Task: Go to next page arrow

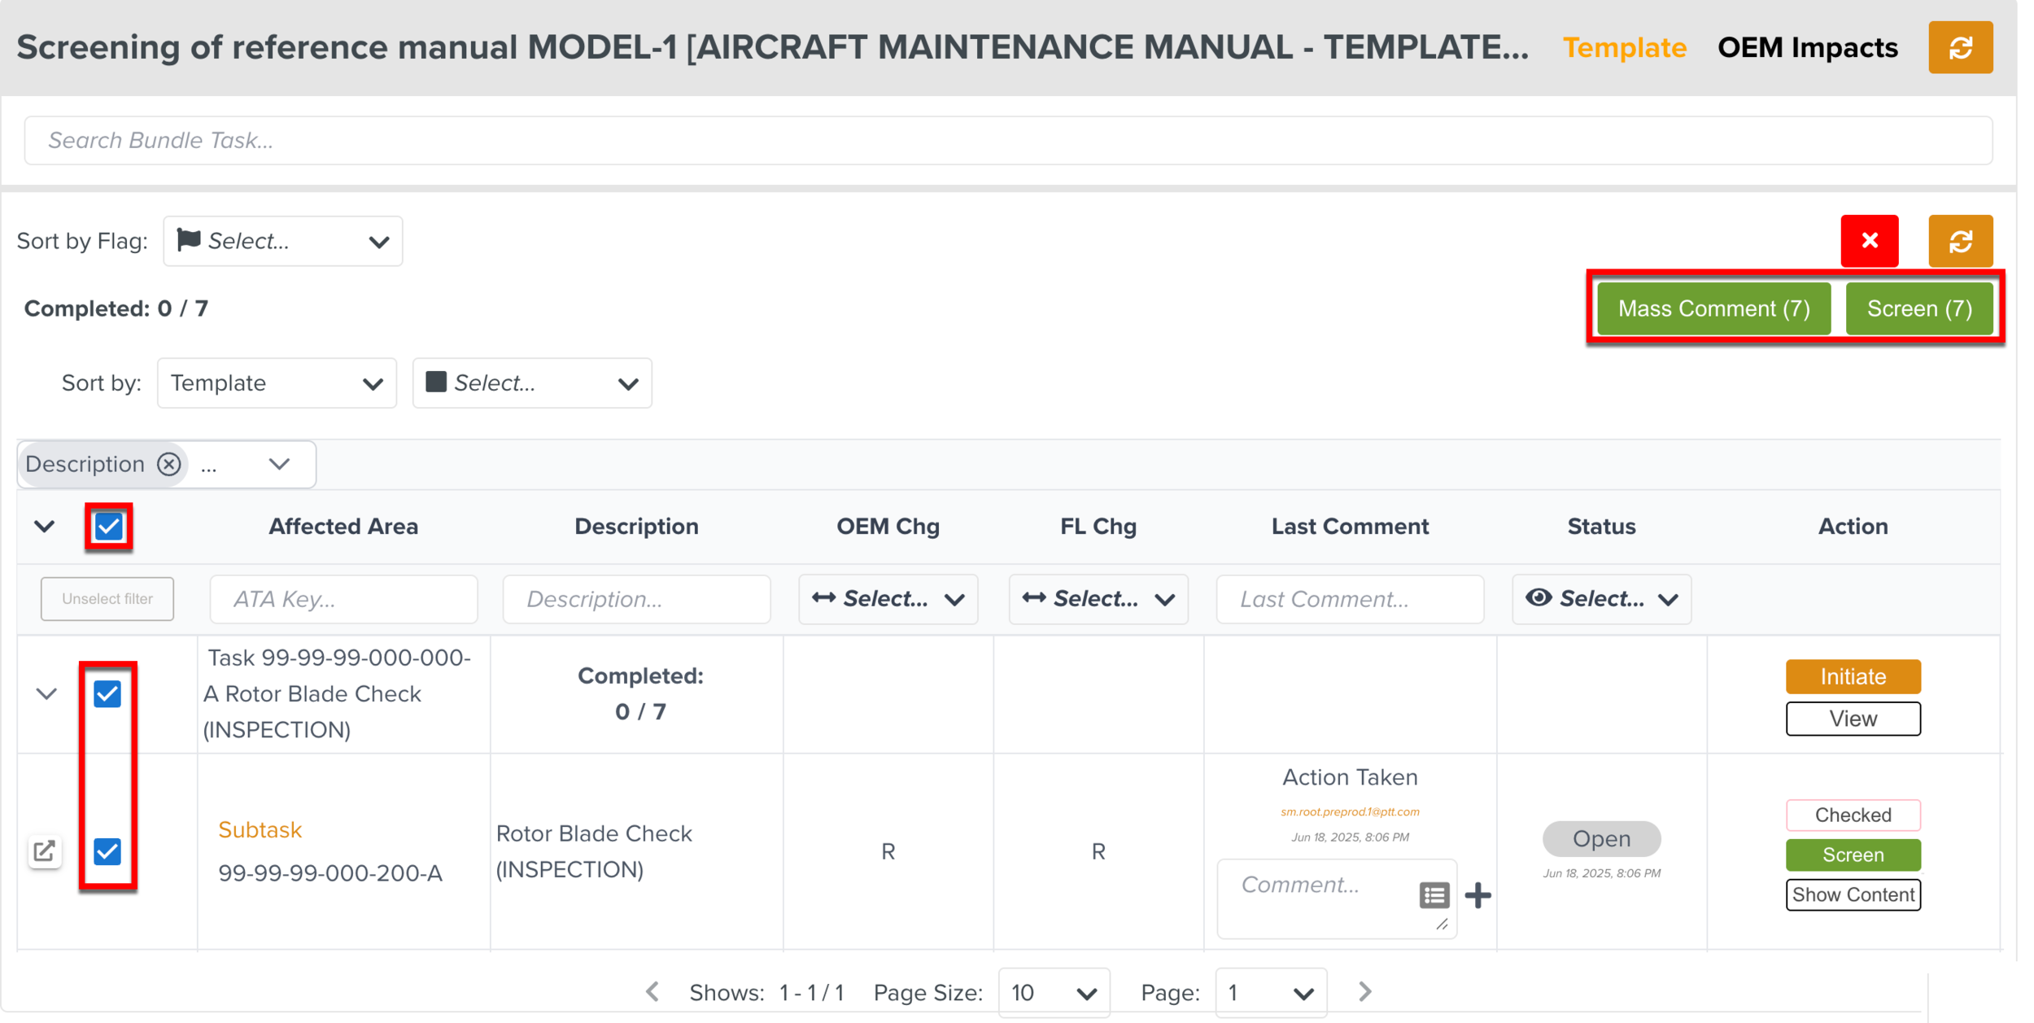Action: click(x=1364, y=991)
